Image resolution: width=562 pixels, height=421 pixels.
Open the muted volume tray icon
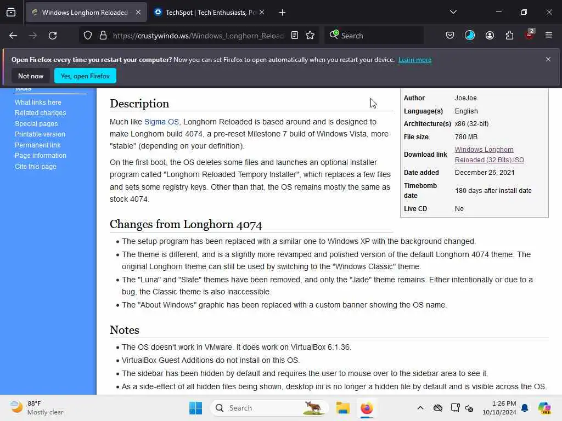[470, 408]
